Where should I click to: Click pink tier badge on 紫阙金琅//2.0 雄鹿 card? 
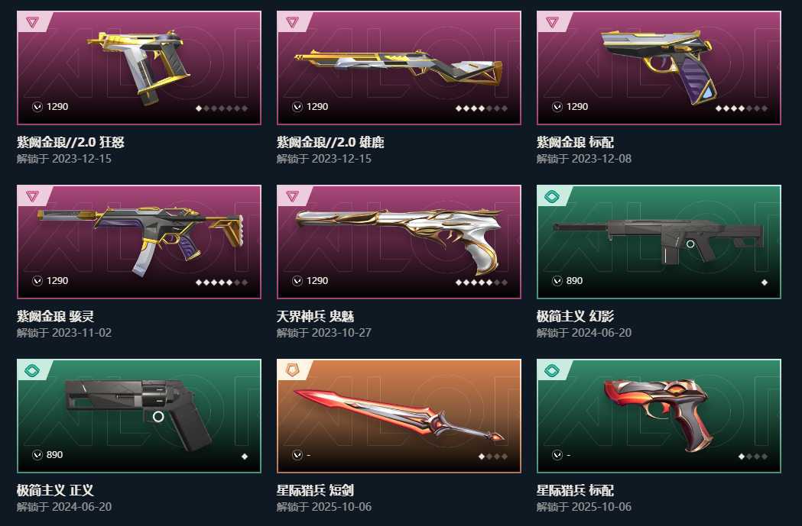(292, 22)
